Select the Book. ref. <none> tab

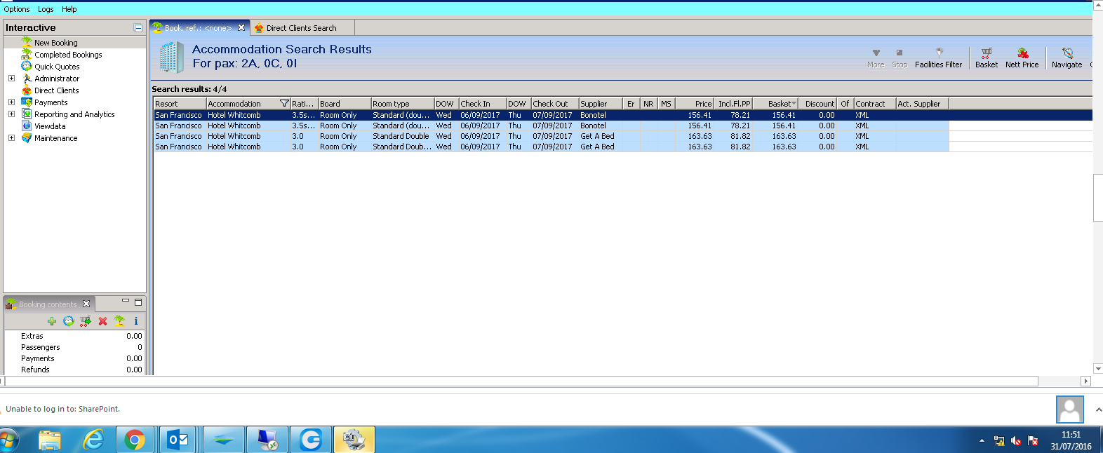(x=198, y=28)
